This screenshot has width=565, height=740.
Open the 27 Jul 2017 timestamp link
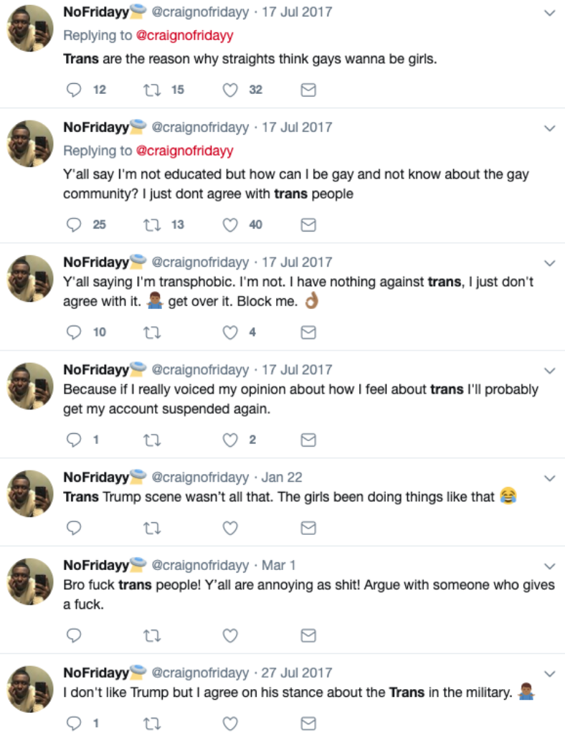(297, 673)
